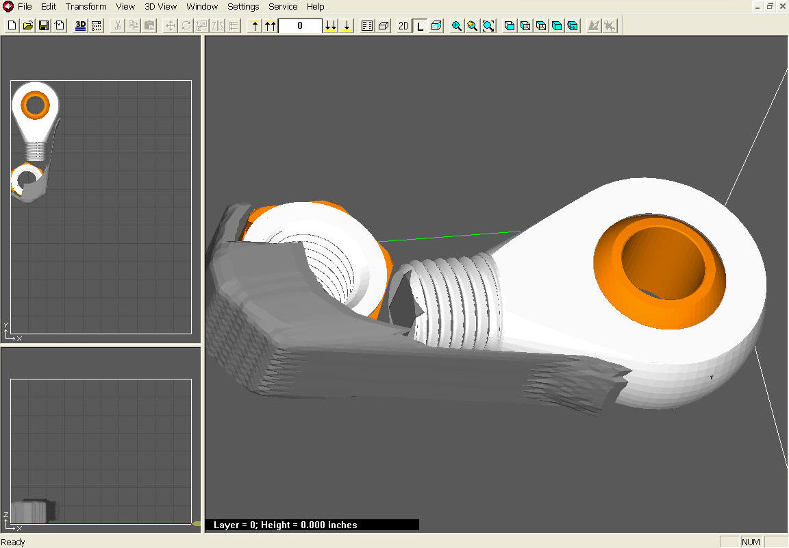Toggle 2D view mode
The height and width of the screenshot is (548, 789).
[403, 25]
